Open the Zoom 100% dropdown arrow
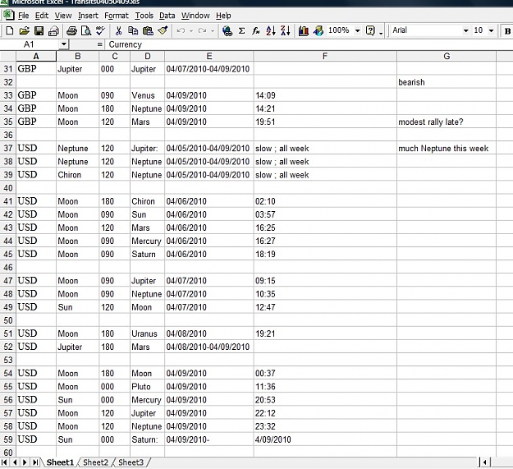The width and height of the screenshot is (513, 469). (358, 30)
